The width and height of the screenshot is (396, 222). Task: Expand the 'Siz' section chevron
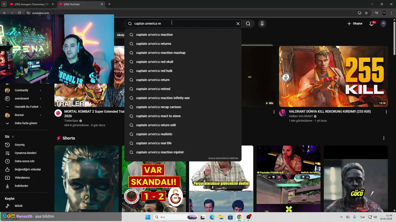(13, 137)
